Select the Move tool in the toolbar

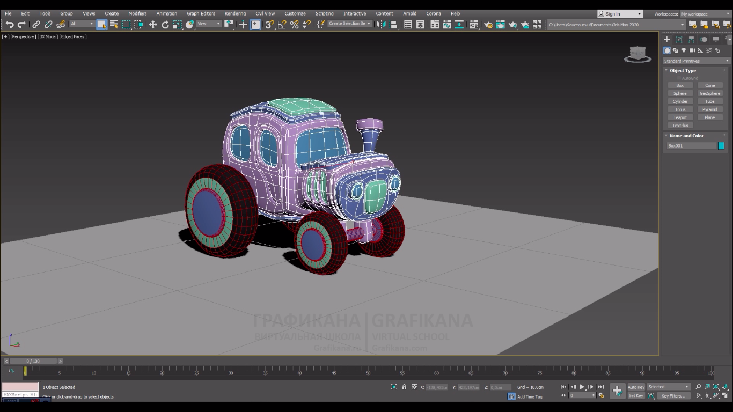153,25
